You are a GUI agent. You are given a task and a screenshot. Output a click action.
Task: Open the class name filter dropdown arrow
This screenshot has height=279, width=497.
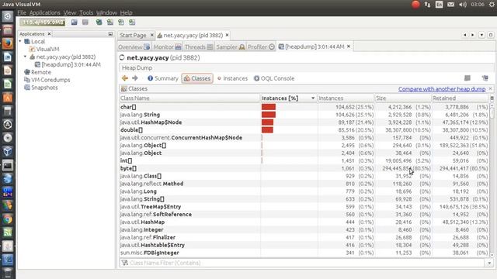[x=489, y=263]
